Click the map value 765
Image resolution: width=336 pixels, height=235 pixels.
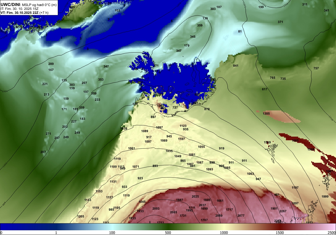coord(273,78)
